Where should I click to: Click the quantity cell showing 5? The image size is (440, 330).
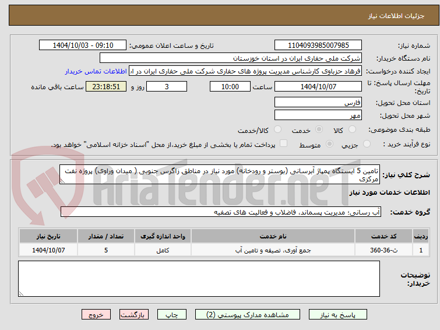click(106, 250)
